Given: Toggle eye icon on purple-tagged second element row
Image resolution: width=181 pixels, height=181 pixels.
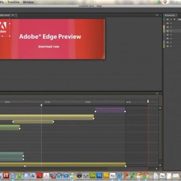Looking at the screenshot, I should (x=167, y=24).
